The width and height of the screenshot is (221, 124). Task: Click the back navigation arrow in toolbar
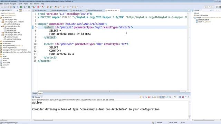click(73, 7)
